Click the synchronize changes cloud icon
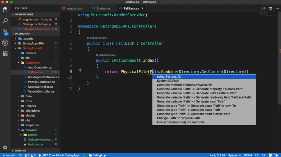 [x=20, y=155]
